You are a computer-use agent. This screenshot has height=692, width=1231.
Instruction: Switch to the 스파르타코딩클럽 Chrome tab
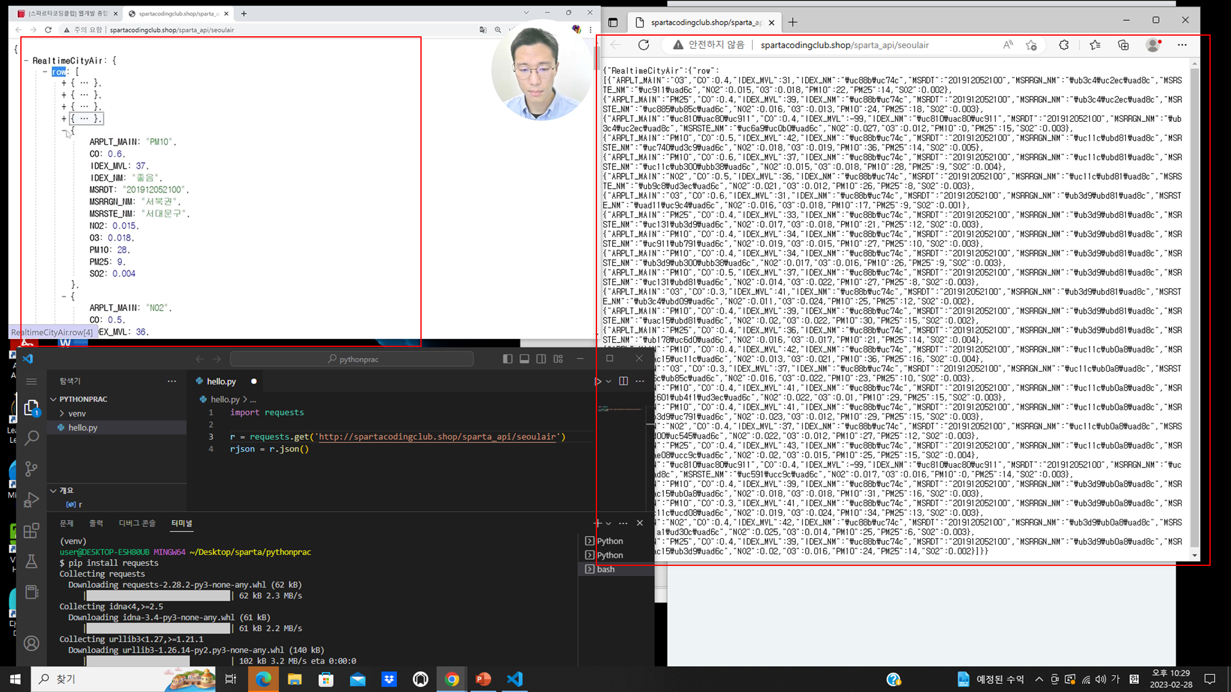click(67, 14)
